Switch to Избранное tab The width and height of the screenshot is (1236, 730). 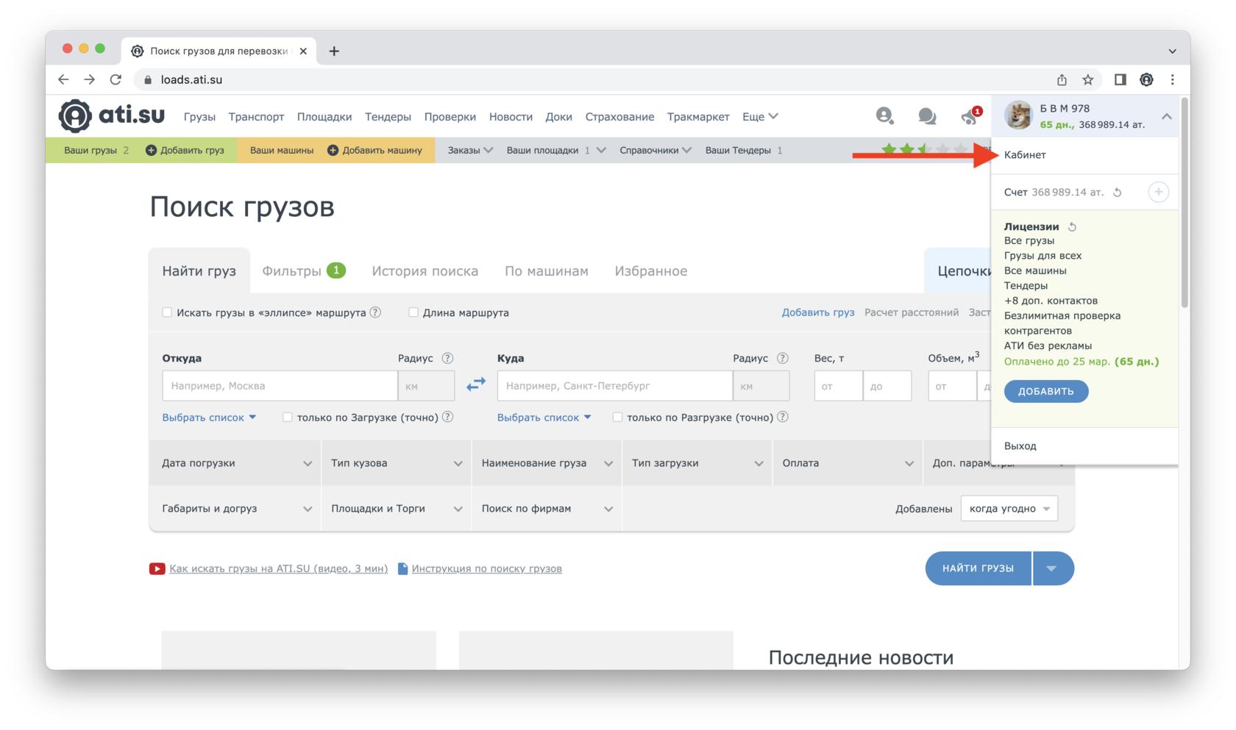tap(651, 271)
